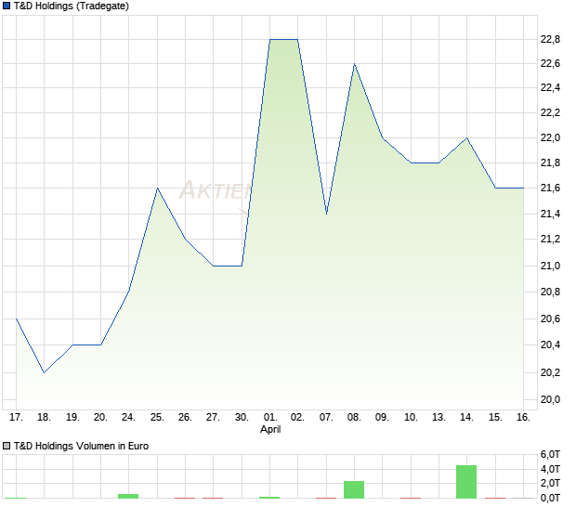The height and width of the screenshot is (507, 576).
Task: Click the '20.' date label
Action: point(100,418)
